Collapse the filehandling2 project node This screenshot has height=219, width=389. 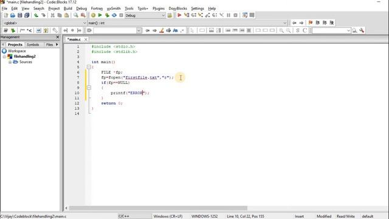coord(4,57)
